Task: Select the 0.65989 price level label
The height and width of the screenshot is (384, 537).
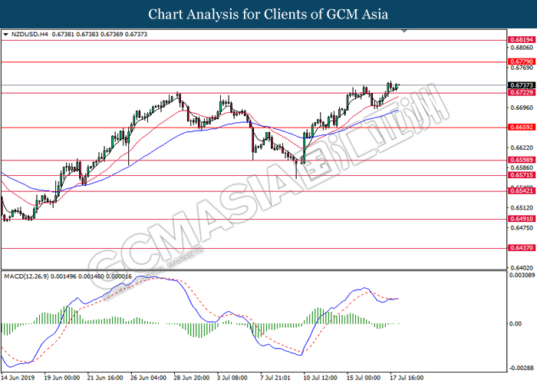Action: coord(522,160)
